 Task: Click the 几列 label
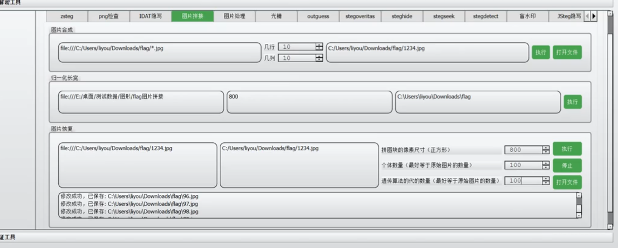pyautogui.click(x=269, y=58)
